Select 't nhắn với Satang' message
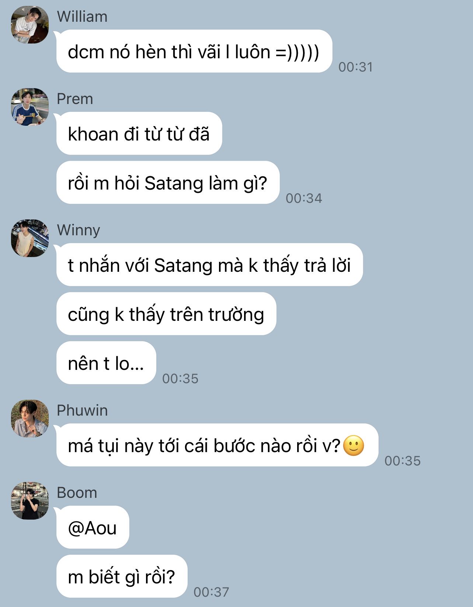The height and width of the screenshot is (607, 473). coord(209,265)
